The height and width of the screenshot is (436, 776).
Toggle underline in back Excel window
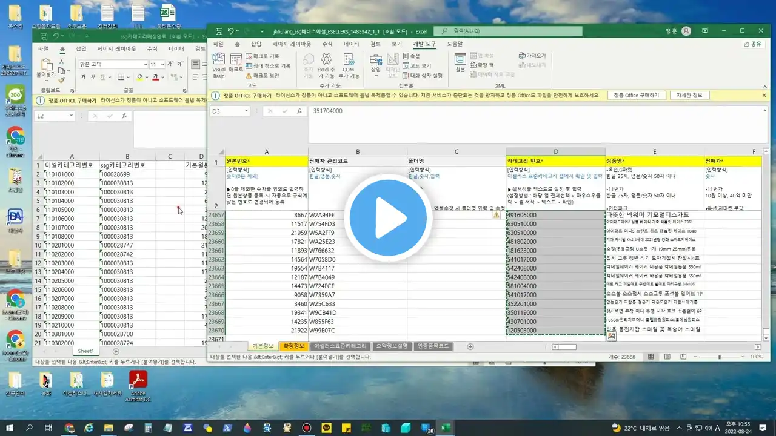pyautogui.click(x=101, y=77)
